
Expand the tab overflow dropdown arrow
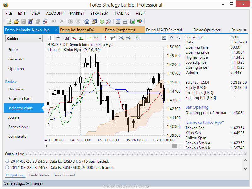[x=245, y=30]
